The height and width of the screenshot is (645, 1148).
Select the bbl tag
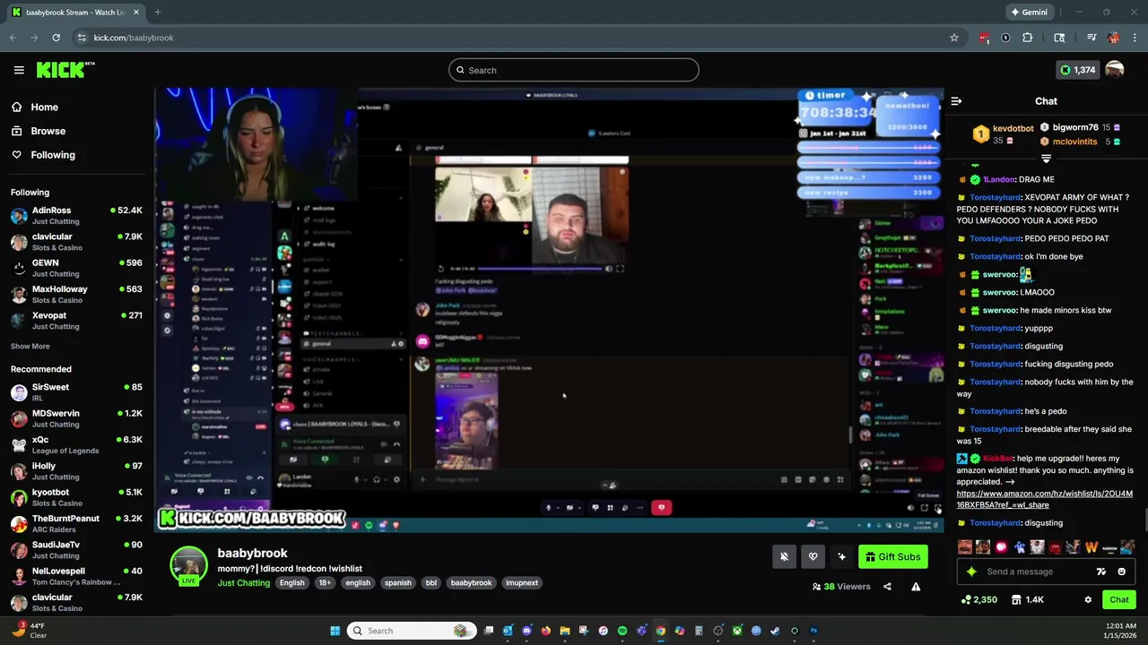pos(431,583)
